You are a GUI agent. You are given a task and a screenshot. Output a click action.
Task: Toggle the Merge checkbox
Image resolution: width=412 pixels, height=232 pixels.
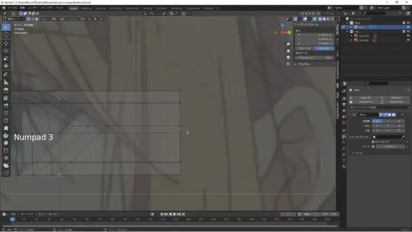(373, 146)
